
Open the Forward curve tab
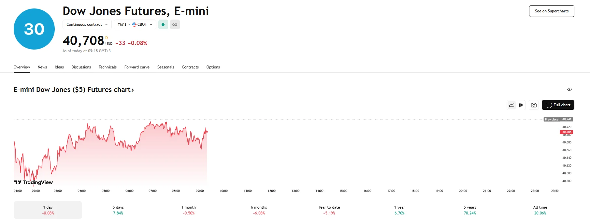coord(137,67)
